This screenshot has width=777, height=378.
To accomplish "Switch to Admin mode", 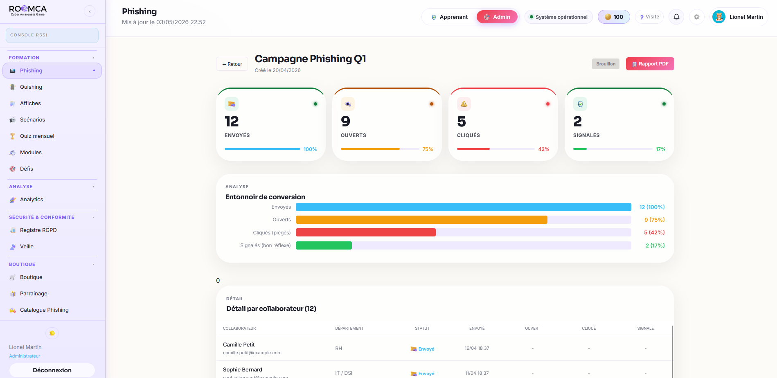I will coord(497,17).
